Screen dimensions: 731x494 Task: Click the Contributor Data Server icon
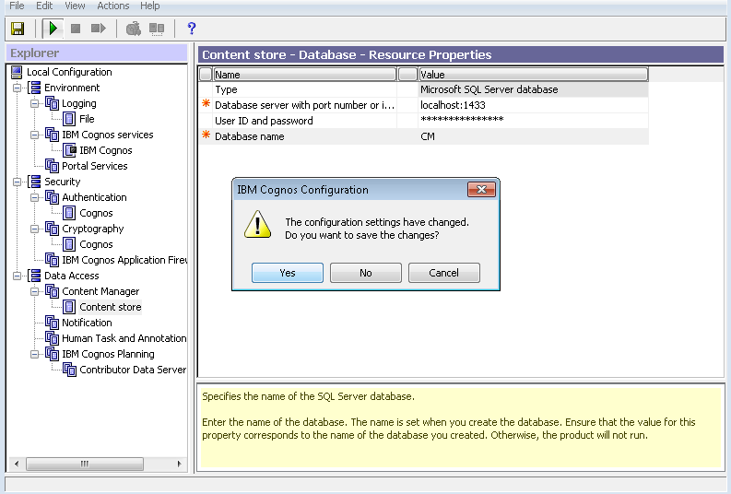click(69, 370)
